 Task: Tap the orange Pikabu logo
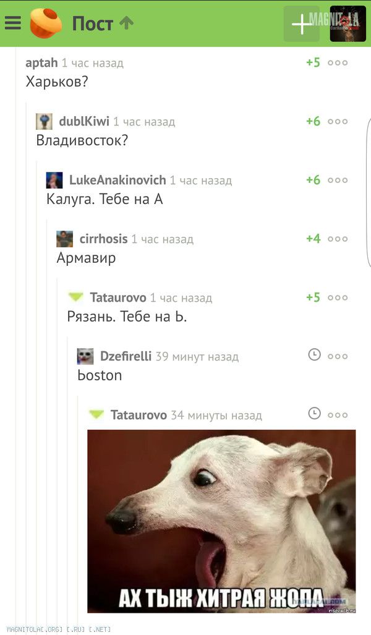(46, 23)
